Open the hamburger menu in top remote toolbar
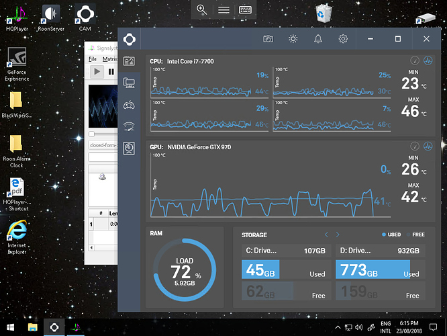The width and height of the screenshot is (447, 336). [223, 10]
